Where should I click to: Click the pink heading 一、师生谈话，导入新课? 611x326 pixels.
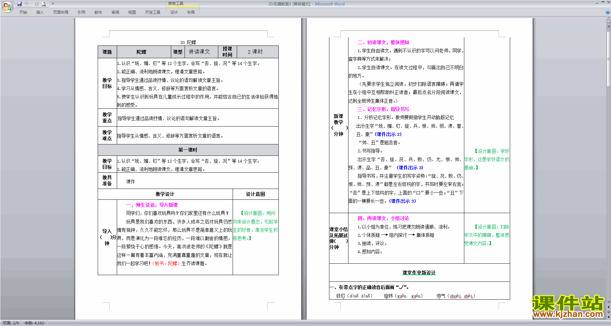coord(152,205)
